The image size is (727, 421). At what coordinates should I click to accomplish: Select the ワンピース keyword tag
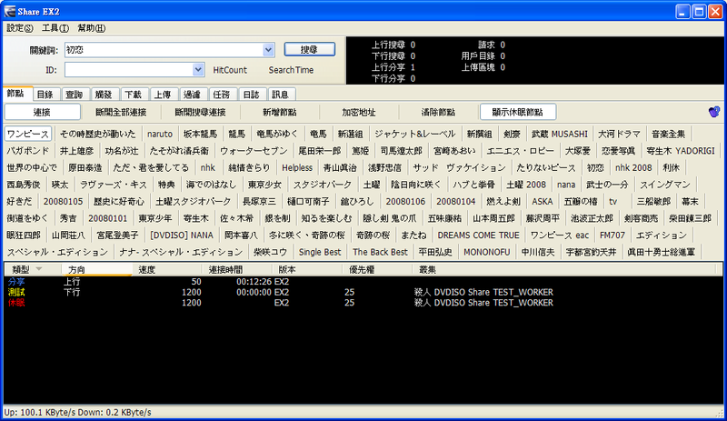click(x=28, y=134)
